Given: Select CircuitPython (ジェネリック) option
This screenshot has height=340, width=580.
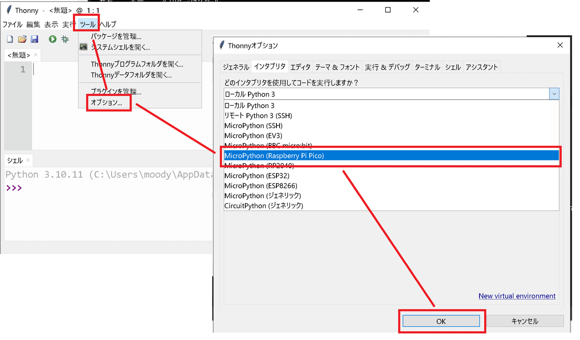Looking at the screenshot, I should pos(391,206).
